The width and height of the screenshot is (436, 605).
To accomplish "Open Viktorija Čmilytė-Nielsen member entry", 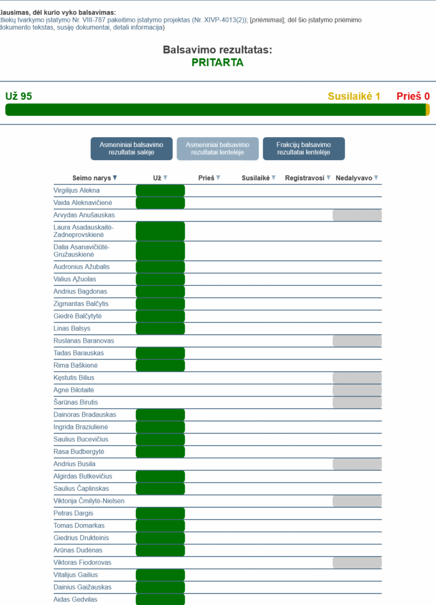I will [89, 501].
